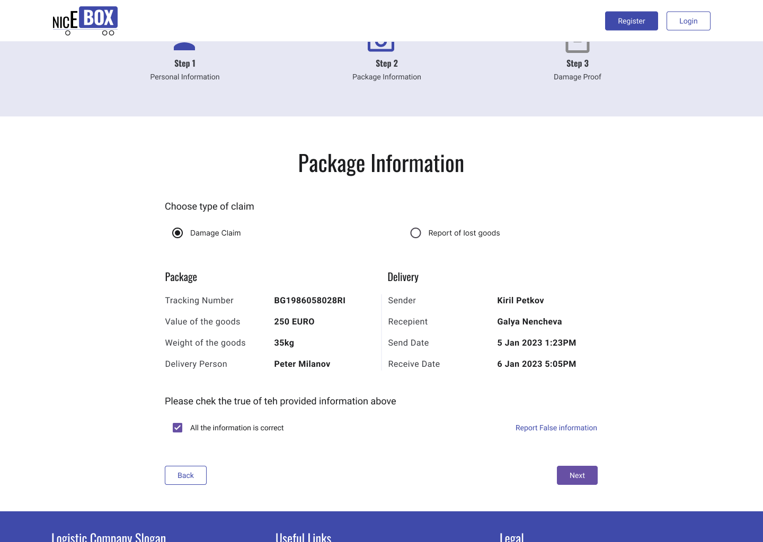The width and height of the screenshot is (763, 542).
Task: Click the Step 2 package icon
Action: (381, 46)
